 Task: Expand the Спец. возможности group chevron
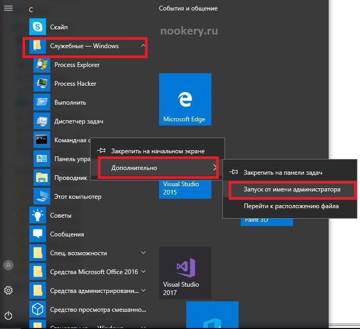pos(143,253)
